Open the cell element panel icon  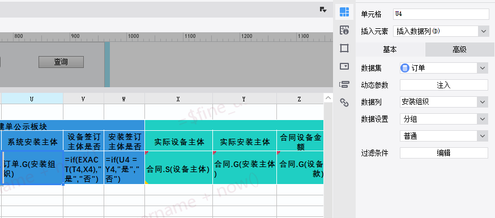pos(344,12)
